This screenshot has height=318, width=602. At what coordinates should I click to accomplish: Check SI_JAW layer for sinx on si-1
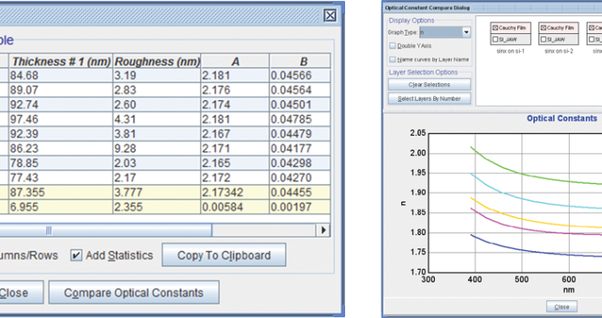coord(495,39)
